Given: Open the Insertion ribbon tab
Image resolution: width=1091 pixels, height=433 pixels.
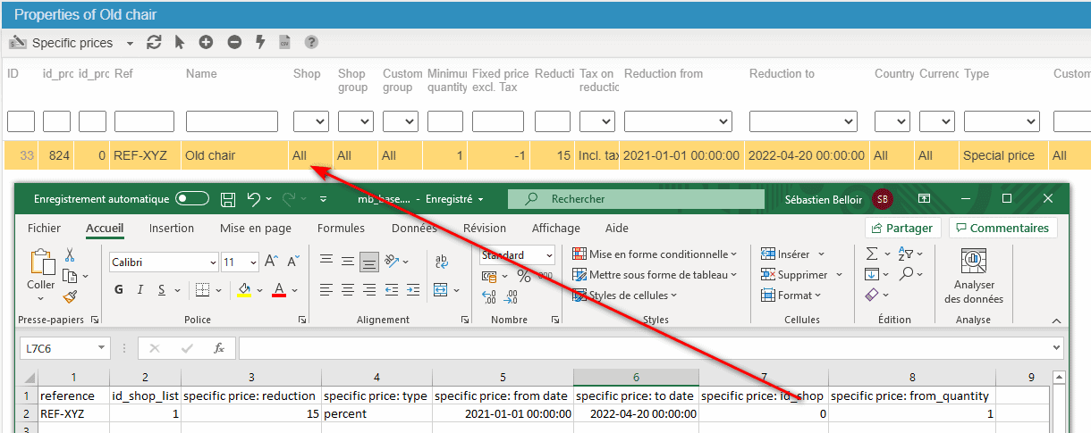Looking at the screenshot, I should pos(172,229).
